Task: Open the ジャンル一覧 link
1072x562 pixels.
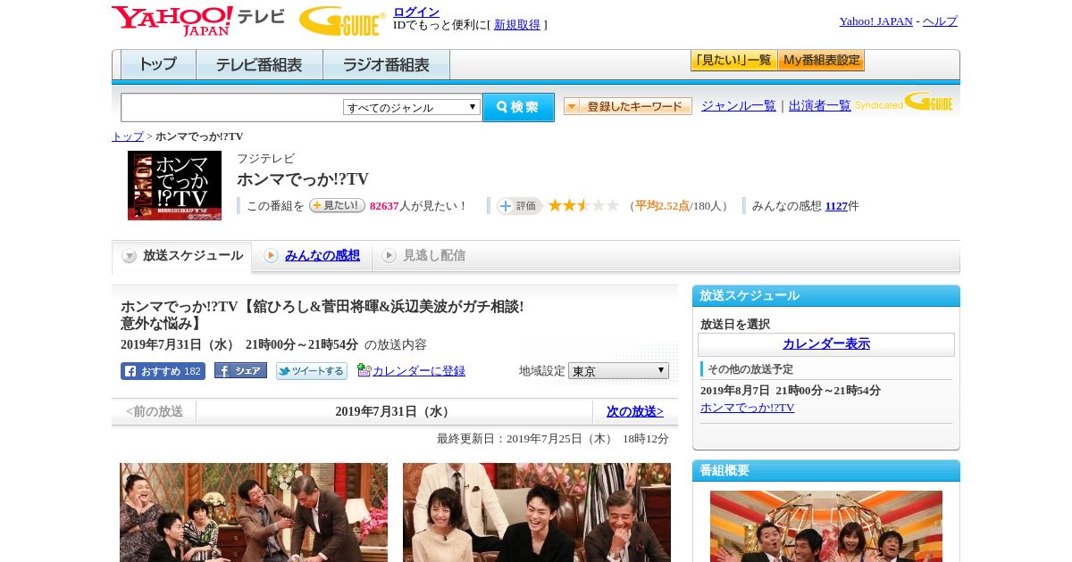Action: click(x=739, y=105)
